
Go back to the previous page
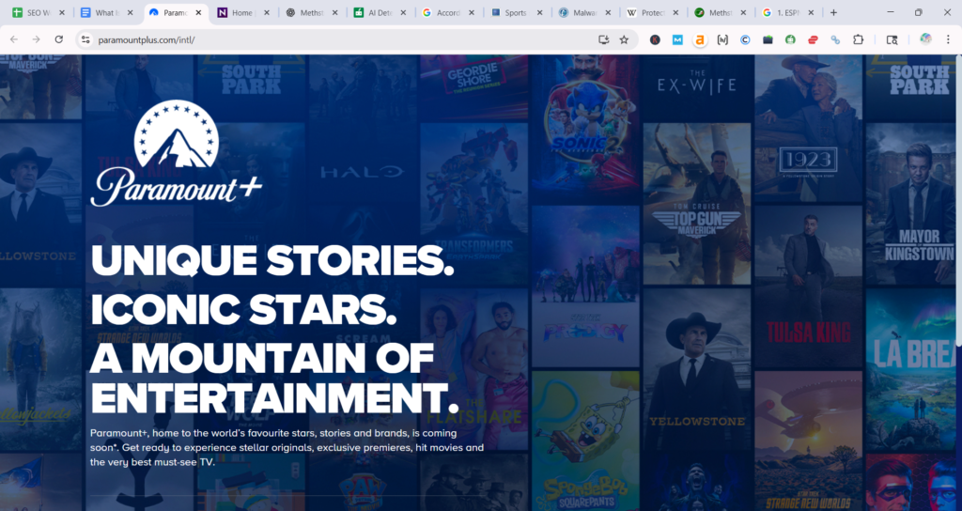coord(14,39)
